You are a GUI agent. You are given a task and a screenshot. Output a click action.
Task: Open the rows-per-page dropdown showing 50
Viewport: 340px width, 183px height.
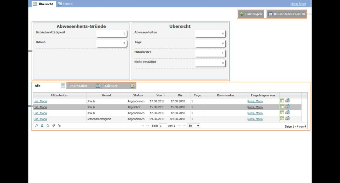(194, 126)
